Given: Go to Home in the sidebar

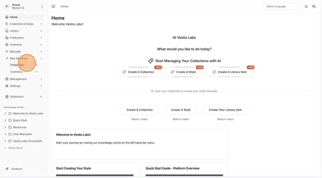Looking at the screenshot, I should coord(24,17).
